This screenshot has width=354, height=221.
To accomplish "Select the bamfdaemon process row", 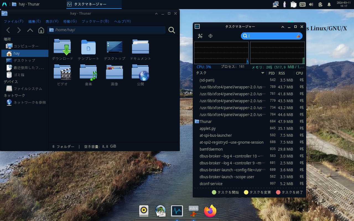I will pyautogui.click(x=249, y=149).
